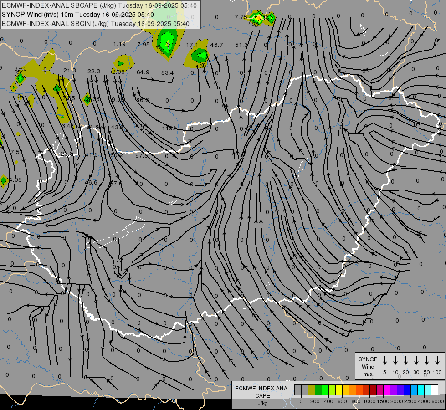446x410 pixels.
Task: Click the 10 m/s wind arrow in legend
Action: click(395, 360)
